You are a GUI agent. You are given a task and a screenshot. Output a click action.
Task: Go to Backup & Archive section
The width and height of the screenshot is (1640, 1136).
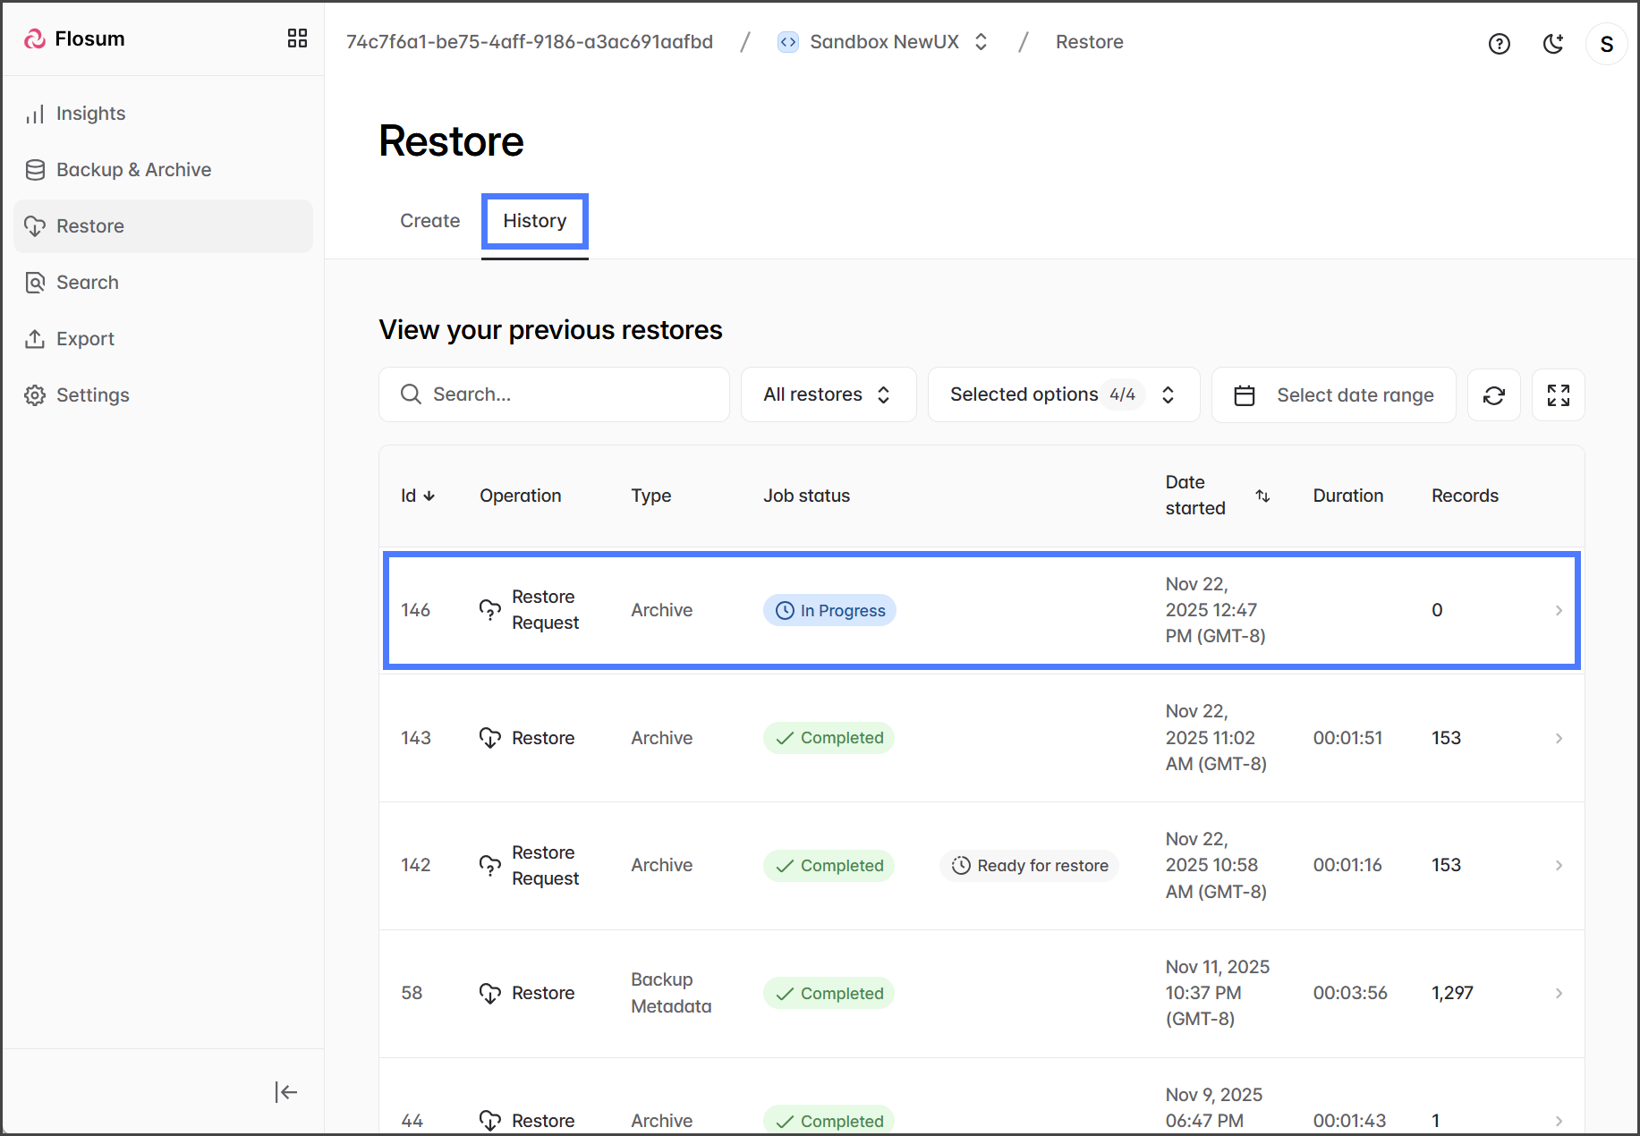[133, 170]
